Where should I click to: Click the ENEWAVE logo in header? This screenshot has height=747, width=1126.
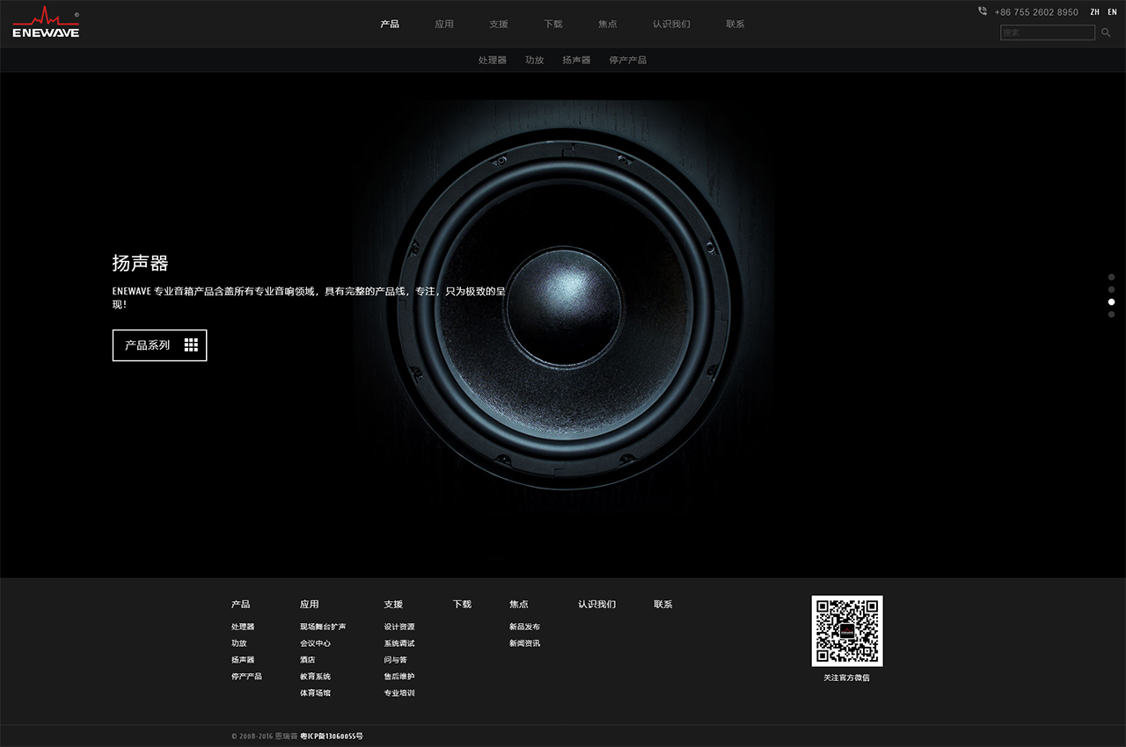pos(46,23)
